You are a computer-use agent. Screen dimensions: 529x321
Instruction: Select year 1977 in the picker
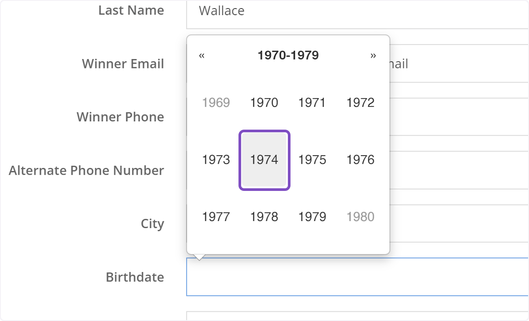pyautogui.click(x=216, y=216)
